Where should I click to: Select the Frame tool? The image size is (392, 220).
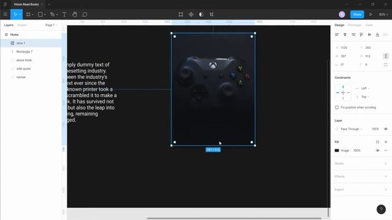[x=28, y=15]
